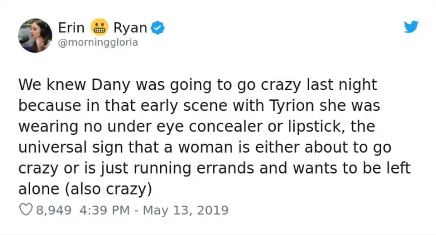Screen dimensions: 436x235
Task: Click the "Erin" display name
Action: coord(71,28)
